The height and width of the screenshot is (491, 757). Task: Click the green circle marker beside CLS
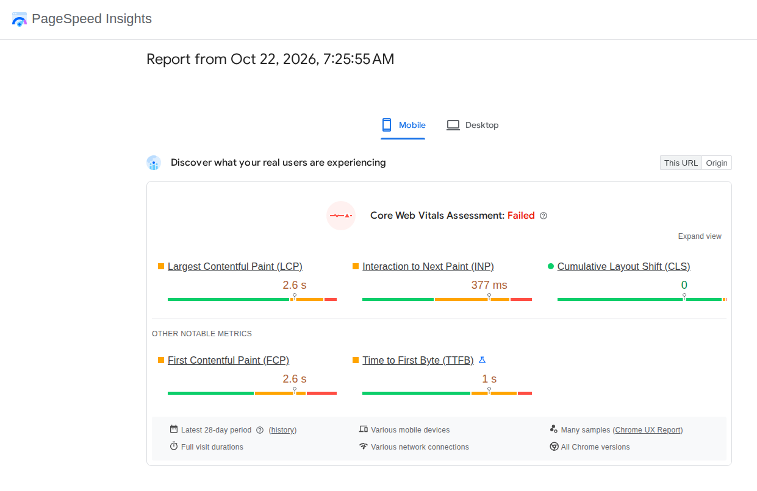click(551, 266)
